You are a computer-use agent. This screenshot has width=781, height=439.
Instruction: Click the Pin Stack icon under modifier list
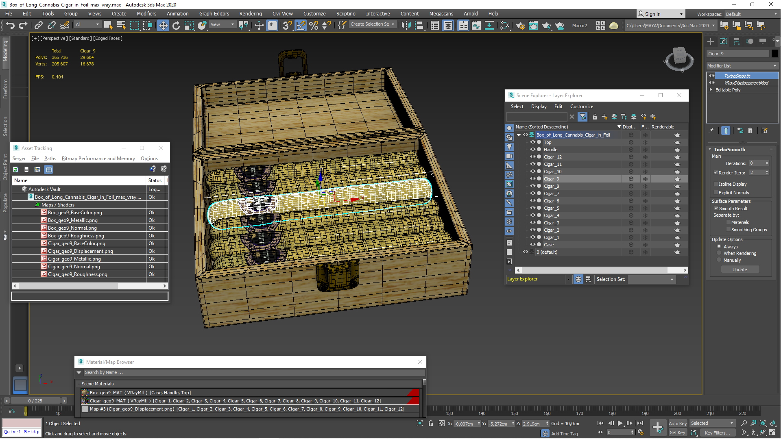tap(711, 130)
